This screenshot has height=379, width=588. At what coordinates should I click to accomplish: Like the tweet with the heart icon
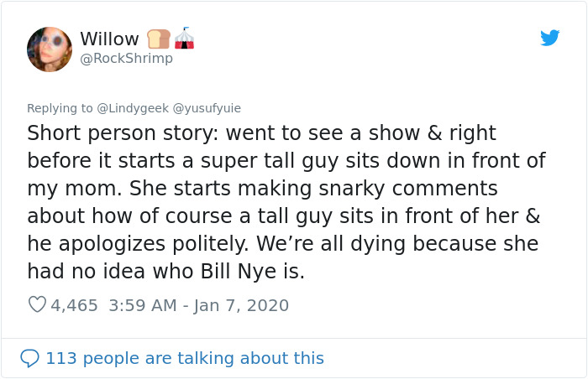point(37,305)
